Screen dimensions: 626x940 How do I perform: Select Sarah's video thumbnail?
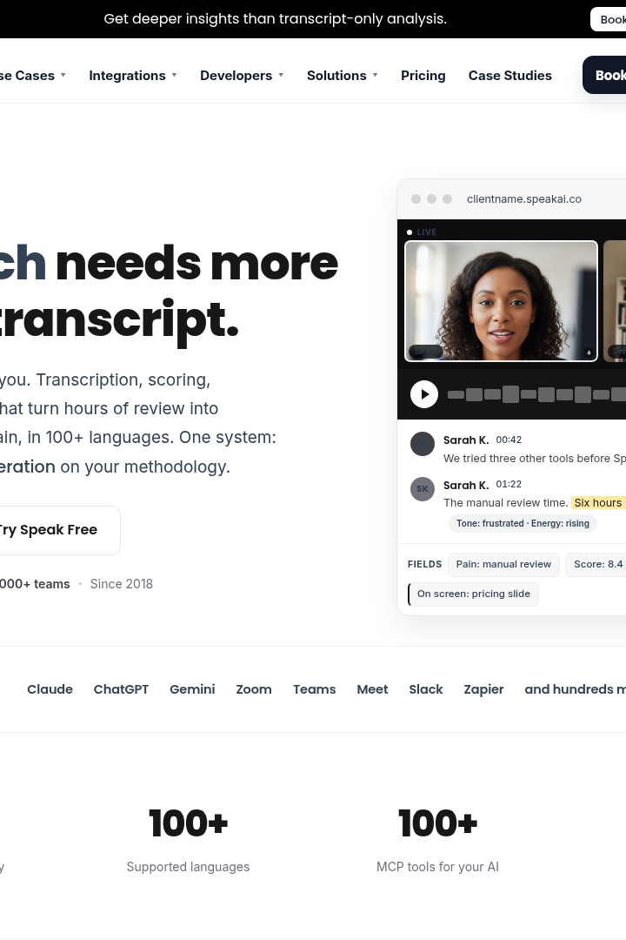click(x=502, y=301)
